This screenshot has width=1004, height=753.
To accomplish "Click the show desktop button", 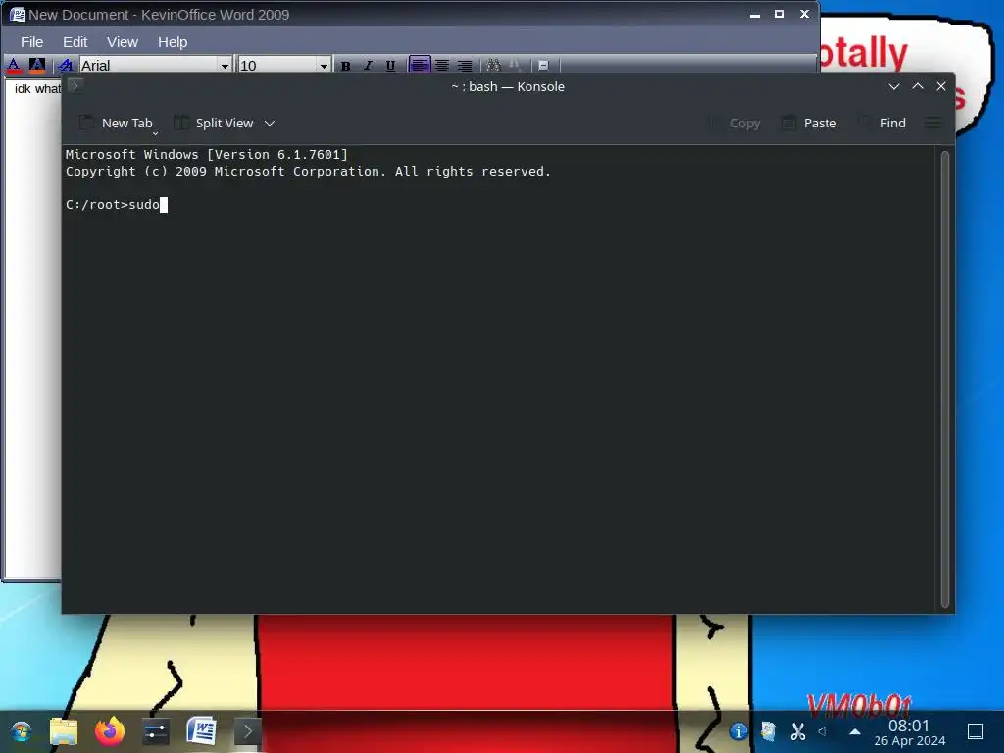I will (976, 731).
